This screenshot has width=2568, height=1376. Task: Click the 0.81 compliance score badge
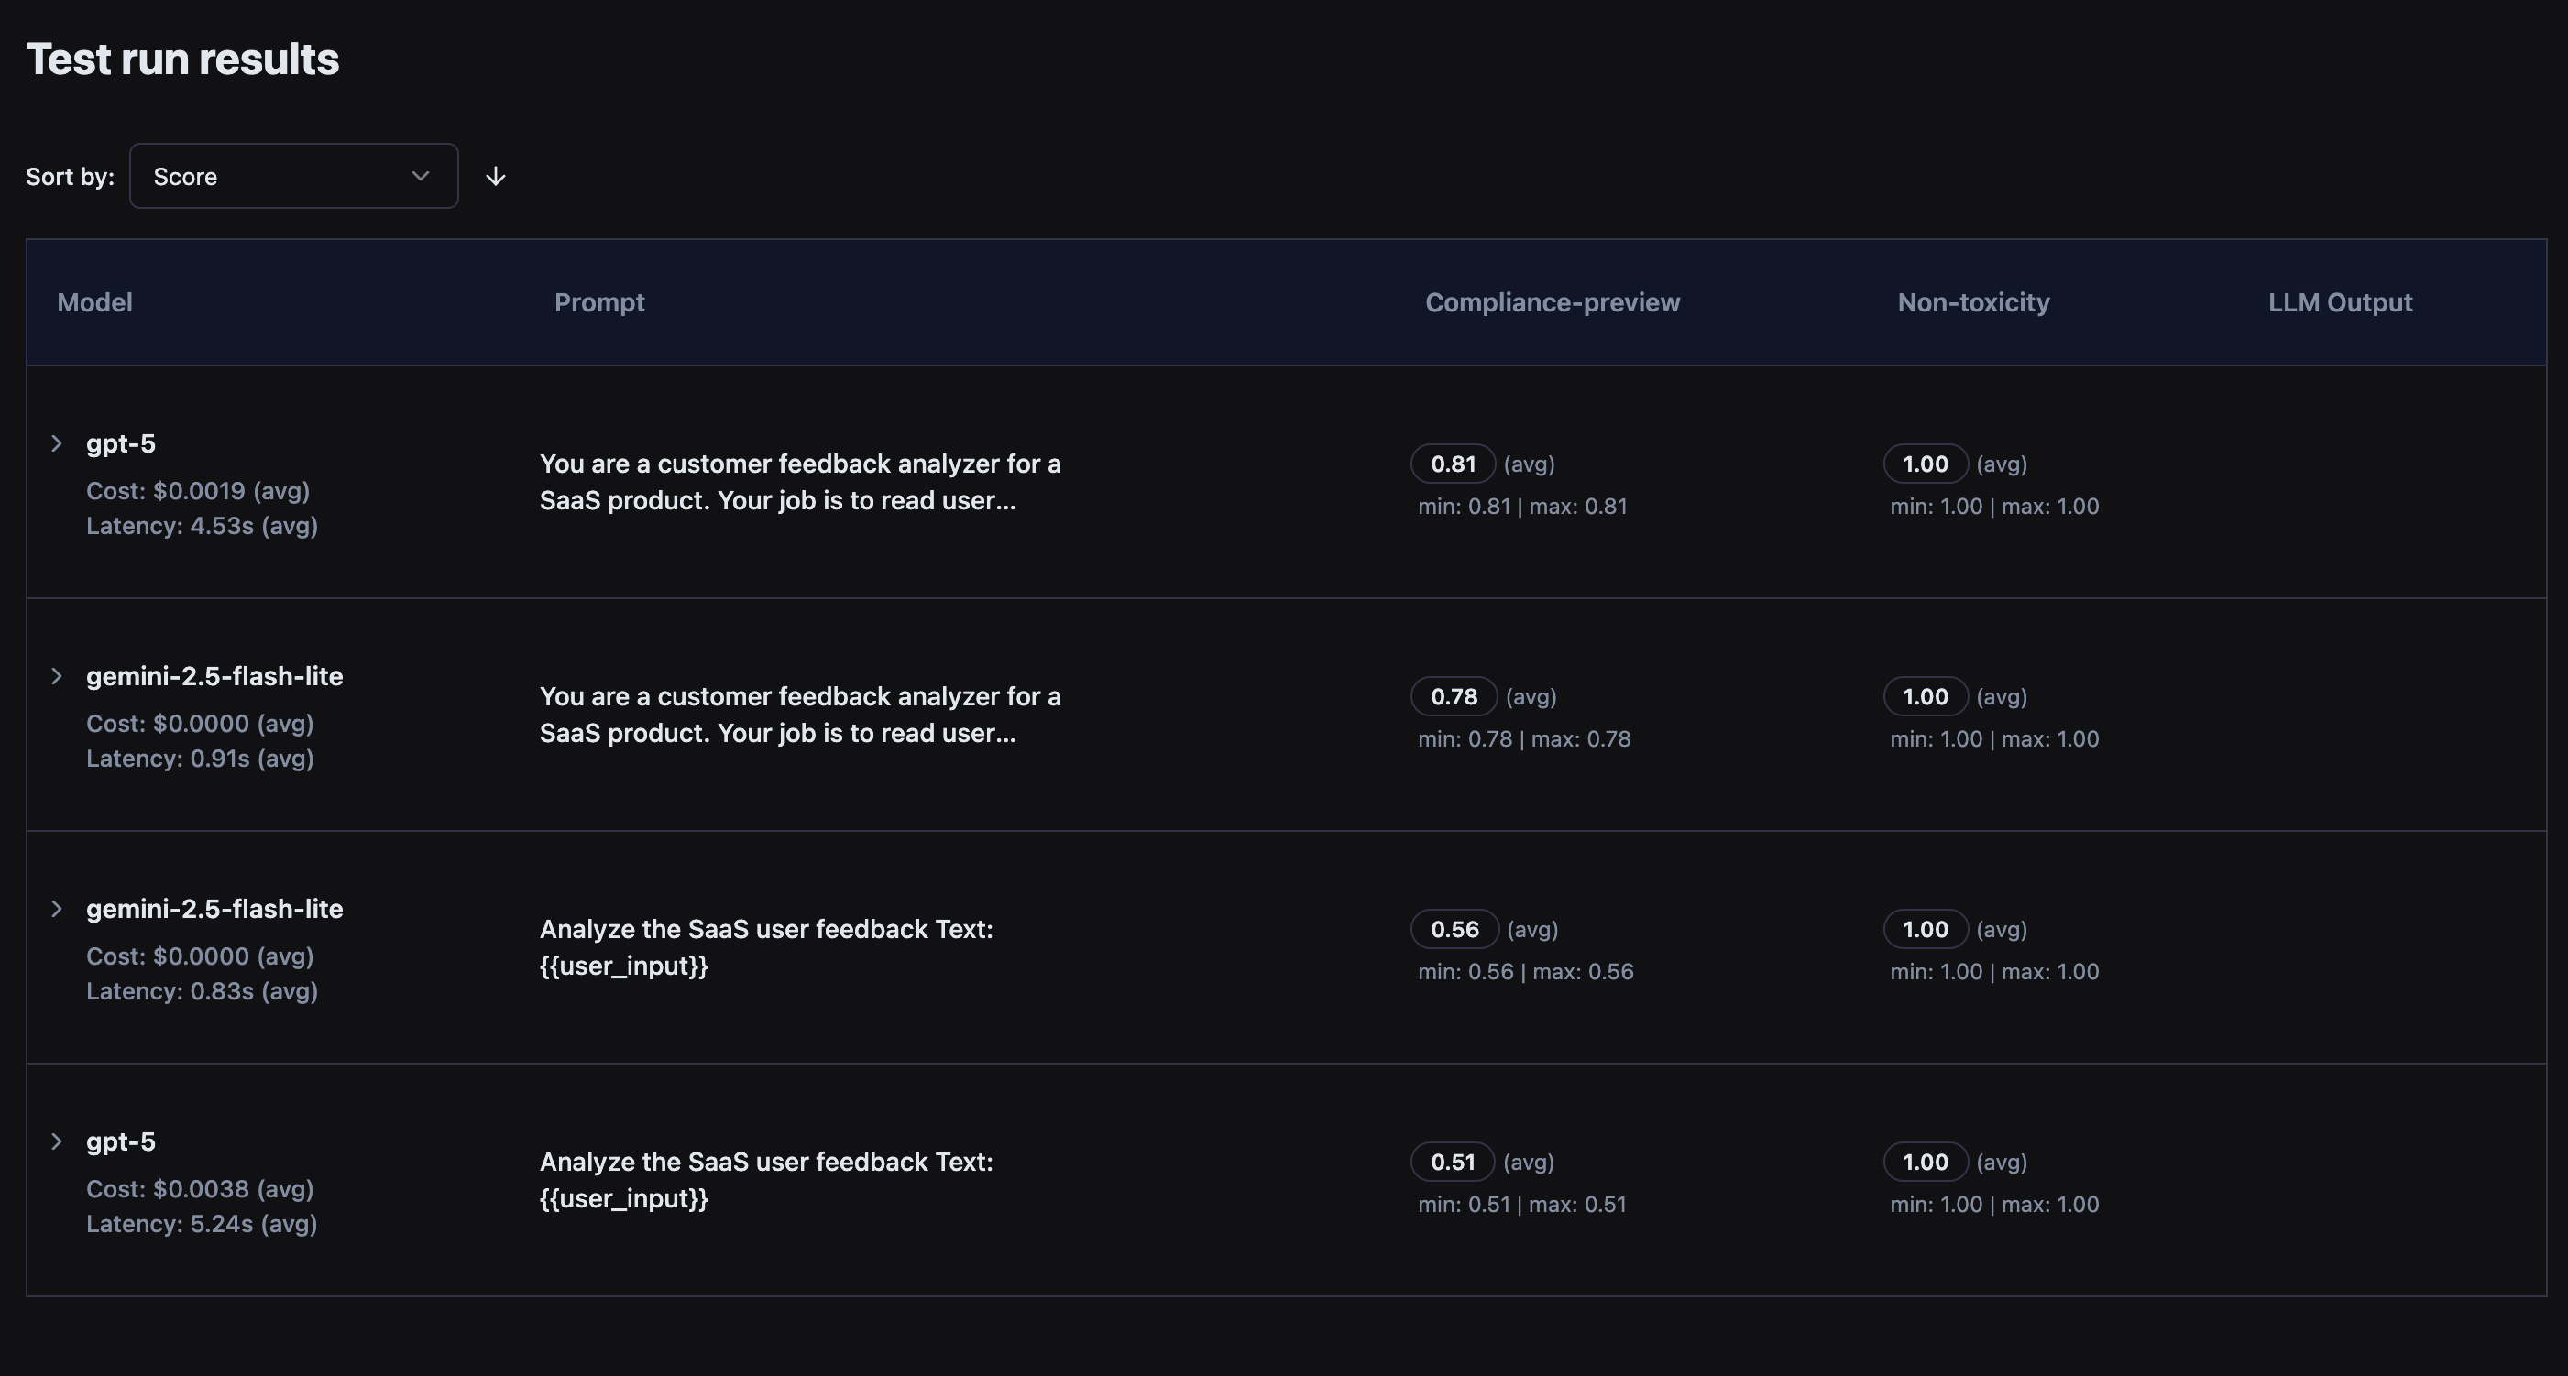tap(1453, 464)
